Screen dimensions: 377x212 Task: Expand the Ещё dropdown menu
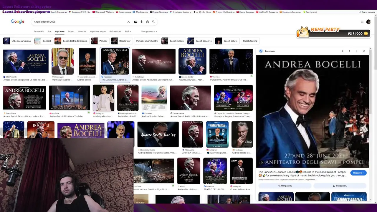128,32
